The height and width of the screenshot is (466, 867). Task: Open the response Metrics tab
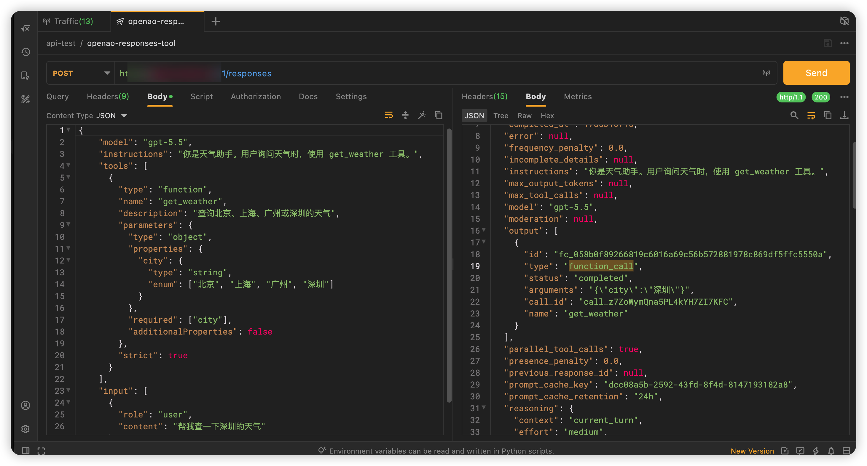[x=578, y=97]
